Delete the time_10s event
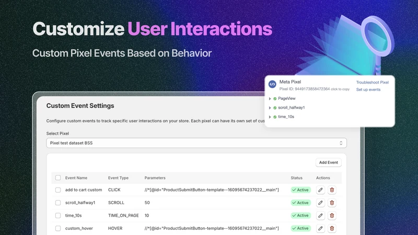Image resolution: width=418 pixels, height=235 pixels. [332, 216]
